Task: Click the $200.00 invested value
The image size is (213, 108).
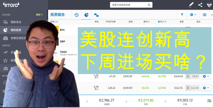Action: click(128, 76)
